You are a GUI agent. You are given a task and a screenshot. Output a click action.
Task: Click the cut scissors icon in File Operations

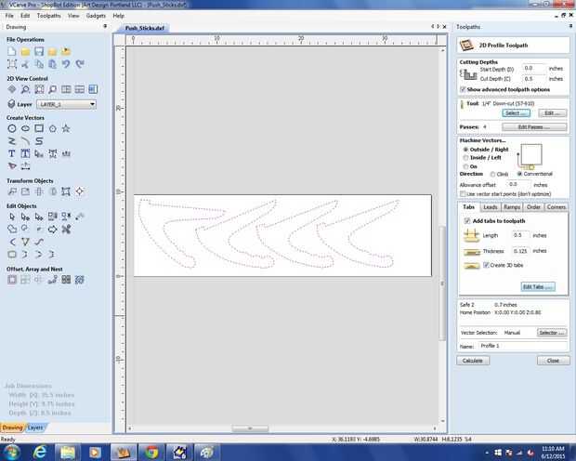click(25, 64)
